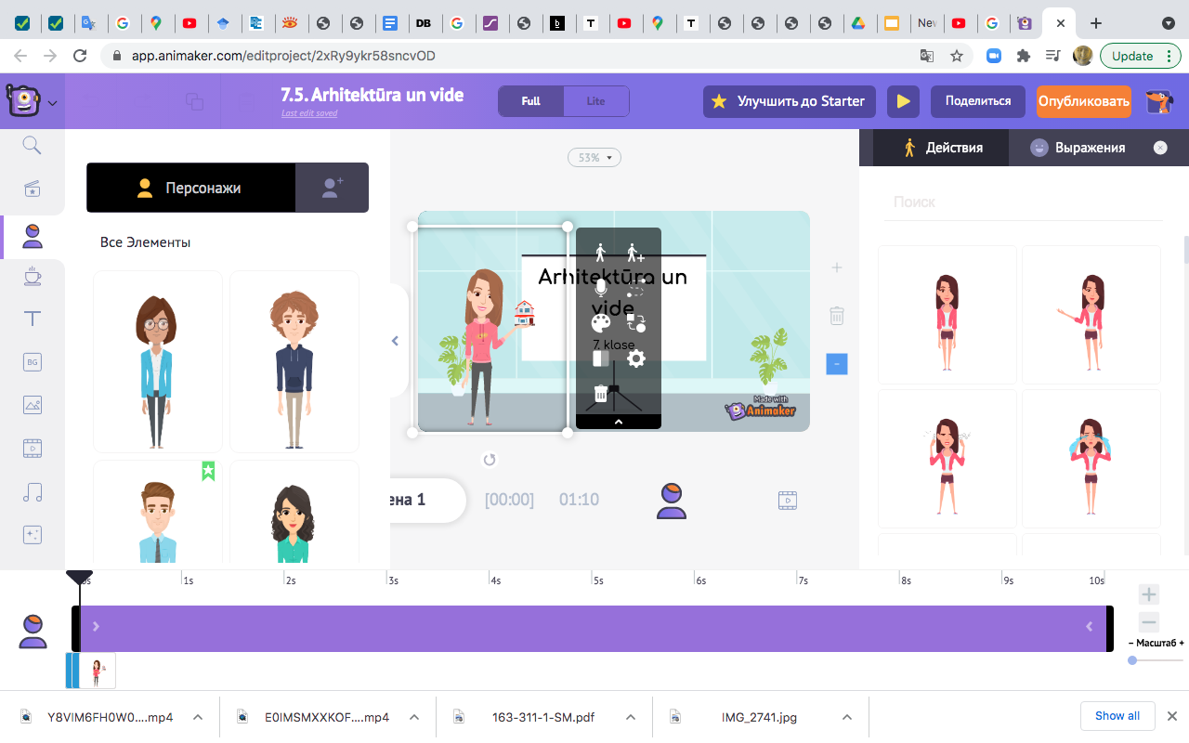Open the templates clapperboard section
Screen dimensions: 1189x743
(x=33, y=189)
